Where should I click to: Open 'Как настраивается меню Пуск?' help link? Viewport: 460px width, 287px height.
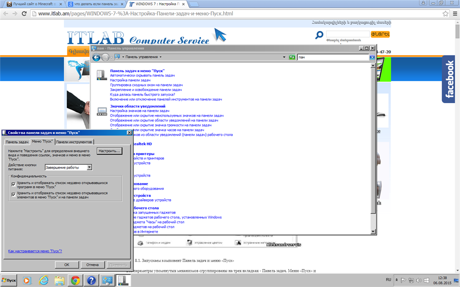click(35, 251)
